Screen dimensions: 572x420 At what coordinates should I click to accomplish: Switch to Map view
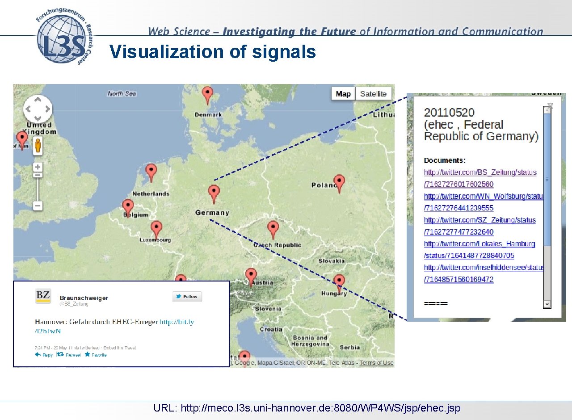(x=343, y=94)
